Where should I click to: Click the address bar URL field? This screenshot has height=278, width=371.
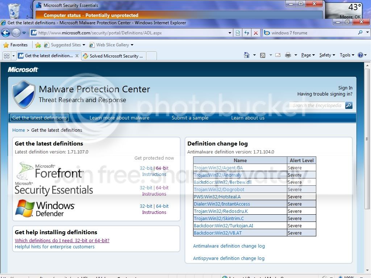(129, 33)
